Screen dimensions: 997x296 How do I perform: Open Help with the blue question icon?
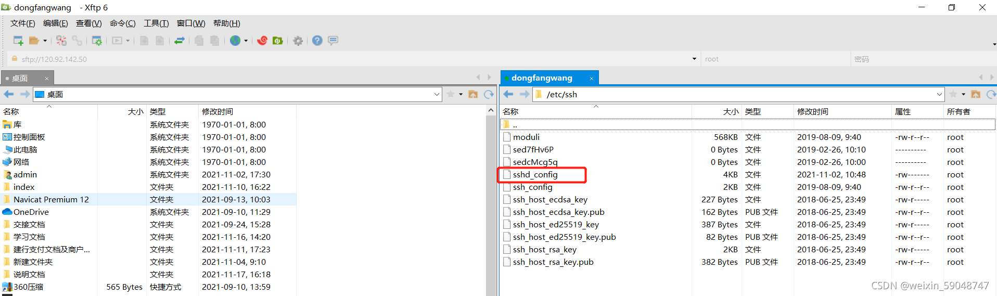pyautogui.click(x=317, y=41)
